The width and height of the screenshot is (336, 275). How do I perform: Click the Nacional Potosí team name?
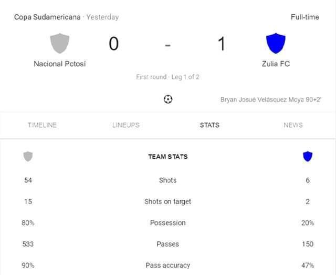(60, 64)
